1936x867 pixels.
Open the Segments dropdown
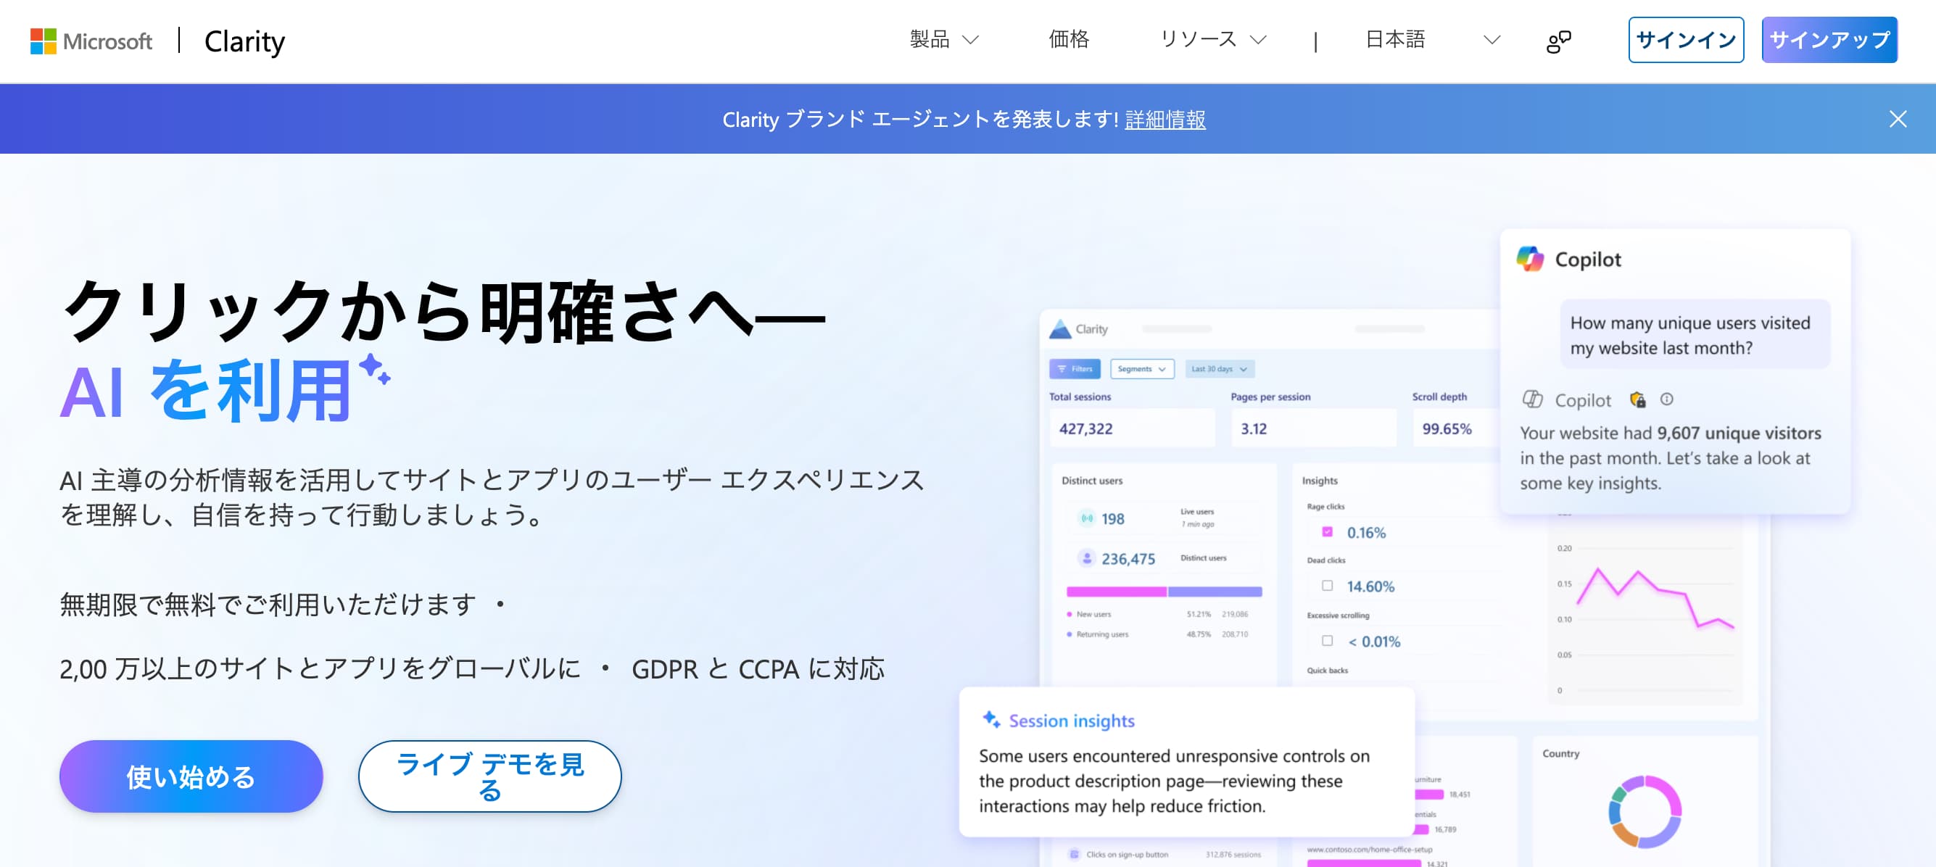(x=1142, y=369)
